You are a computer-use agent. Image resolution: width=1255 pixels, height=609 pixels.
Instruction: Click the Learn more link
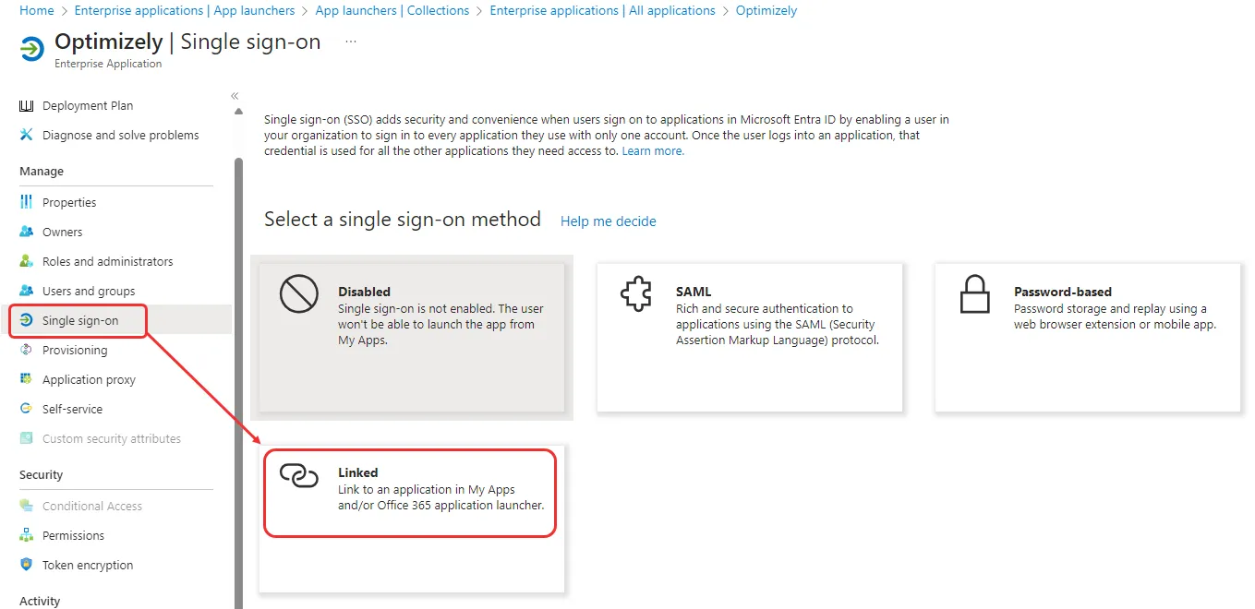pyautogui.click(x=653, y=151)
